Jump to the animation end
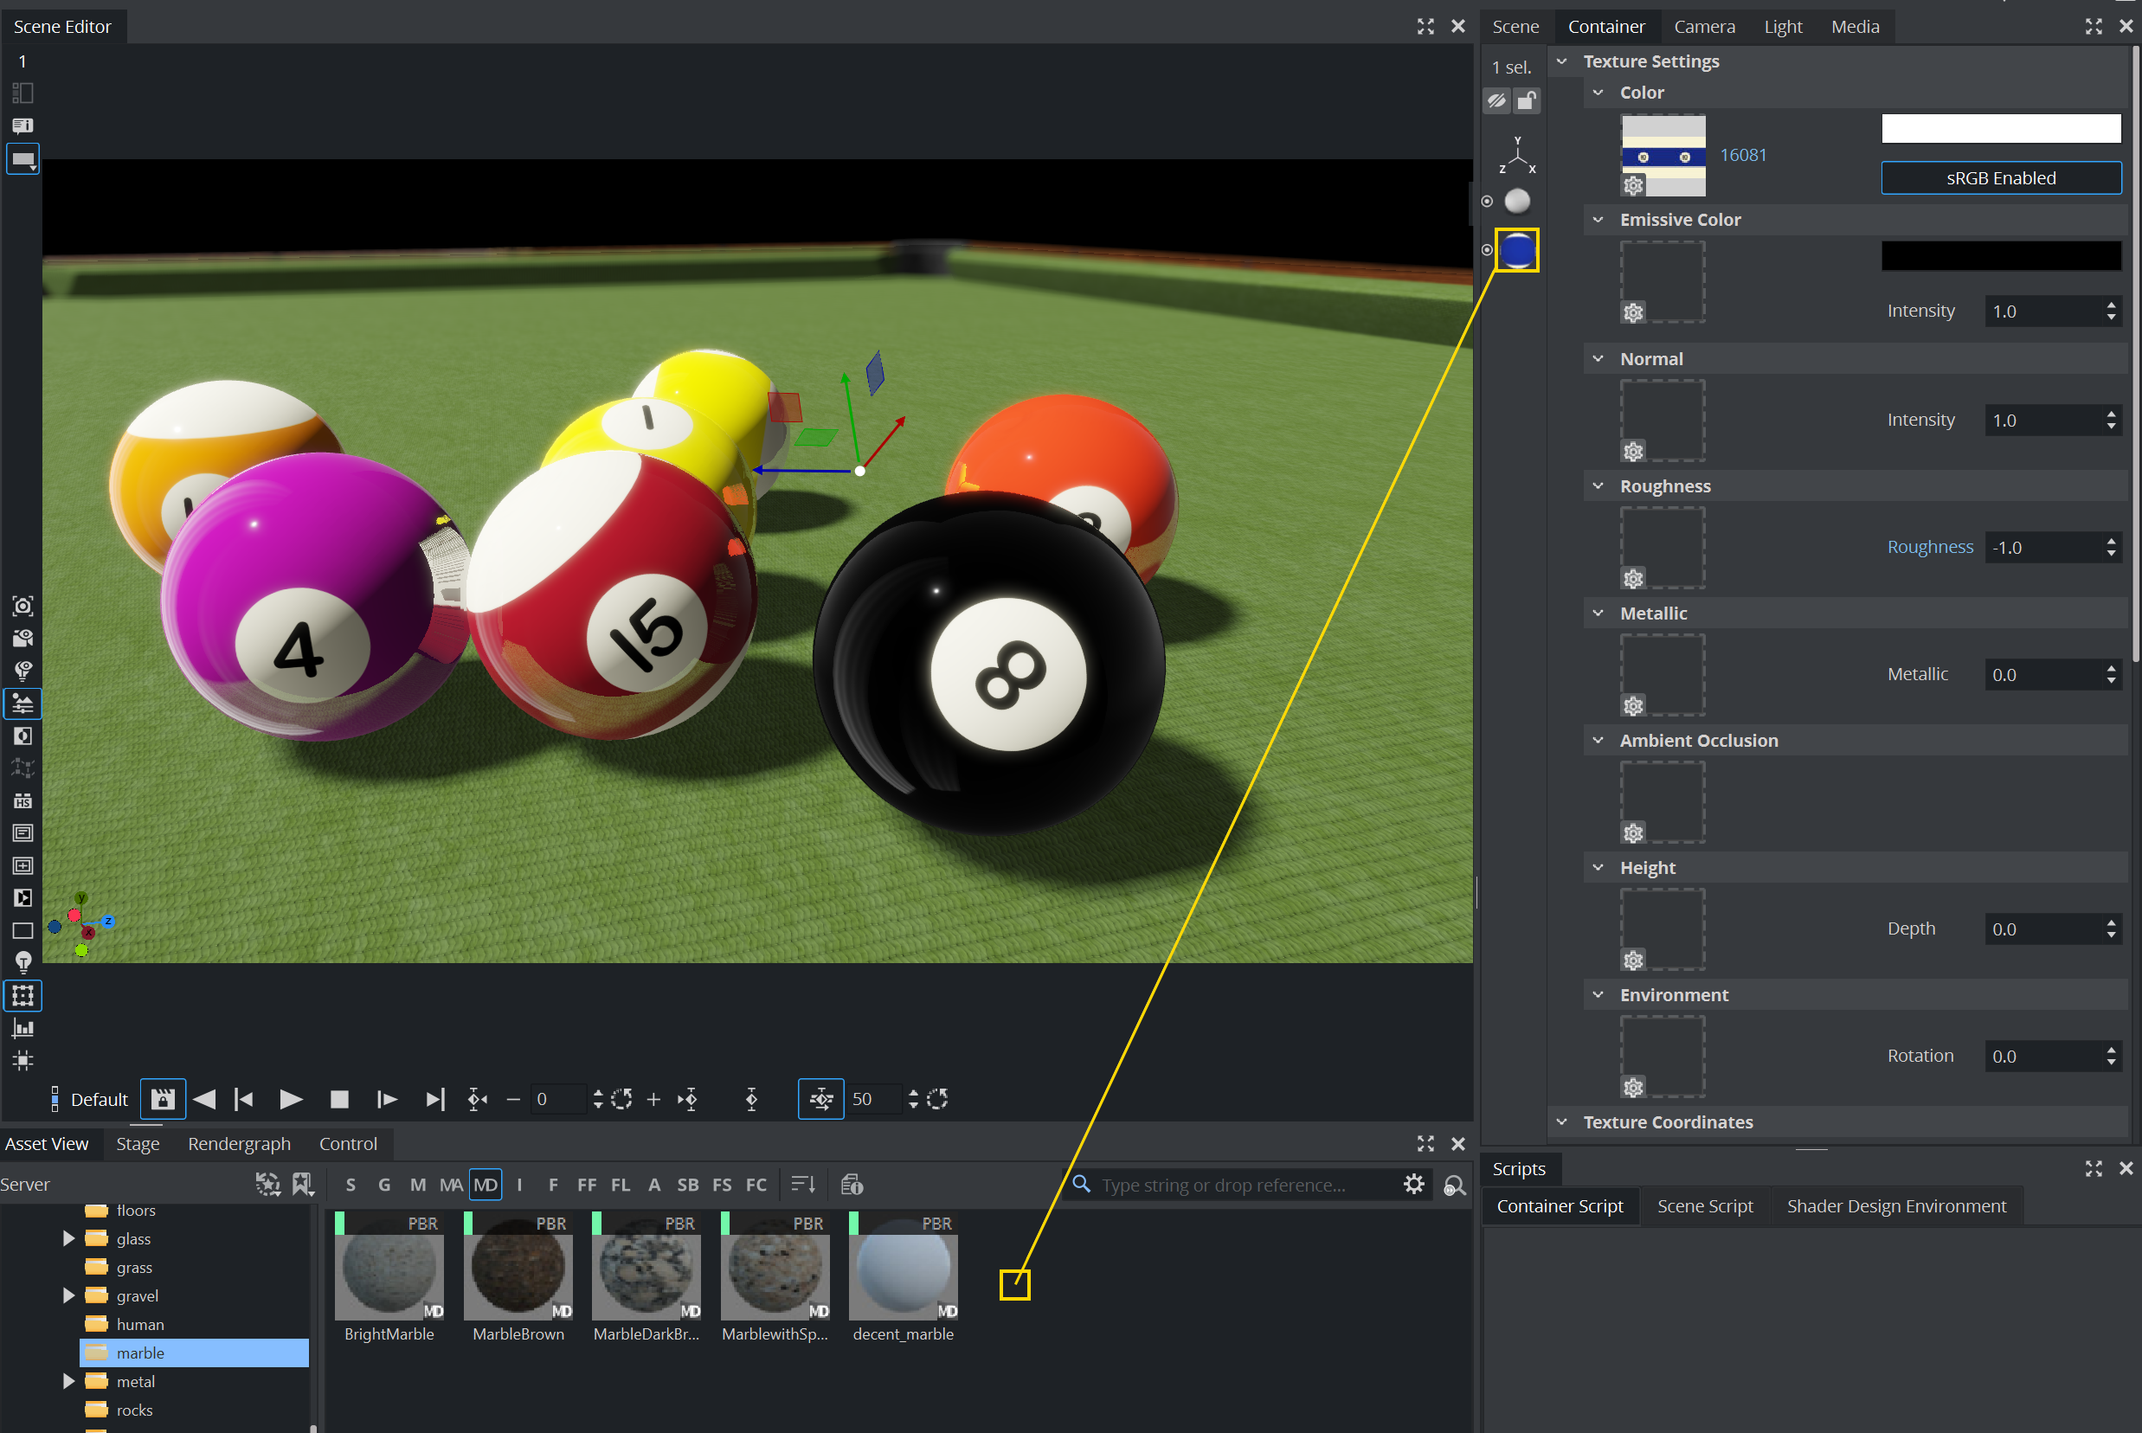The height and width of the screenshot is (1433, 2142). [x=435, y=1100]
